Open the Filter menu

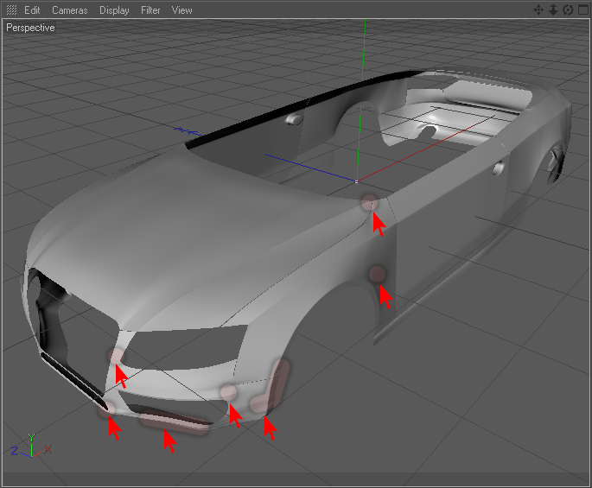(x=150, y=10)
